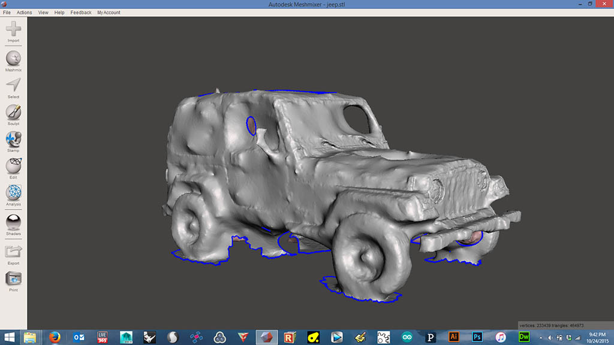The height and width of the screenshot is (345, 614).
Task: Expand the View menu
Action: pos(43,13)
